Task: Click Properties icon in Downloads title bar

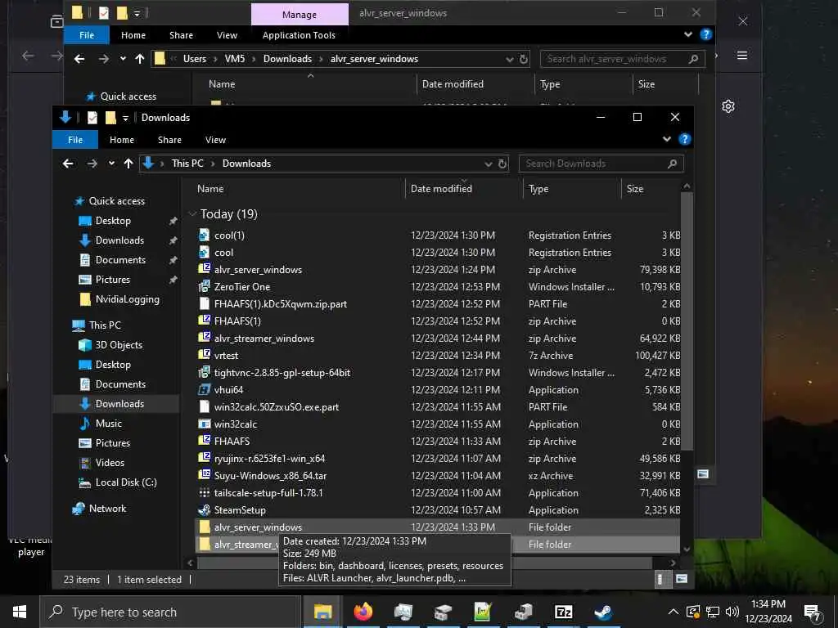Action: coord(92,118)
